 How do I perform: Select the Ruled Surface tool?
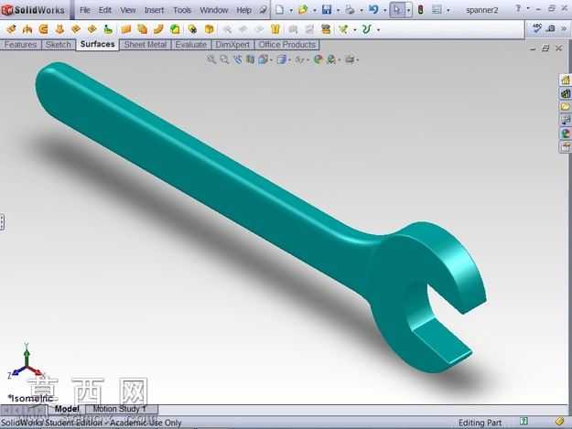(158, 28)
